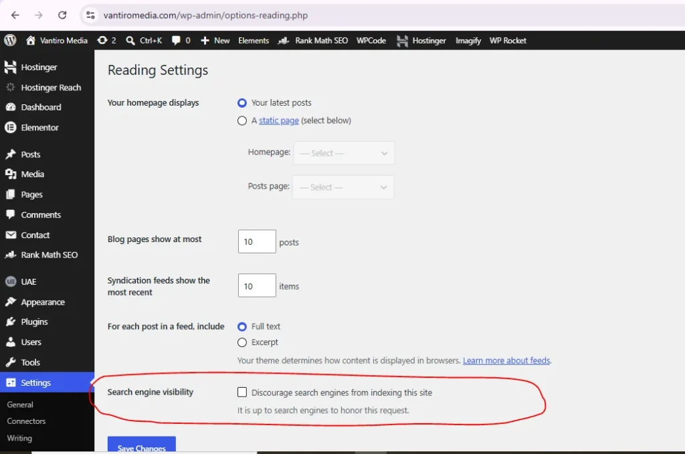685x454 pixels.
Task: Click the Save Changes button
Action: 142,445
